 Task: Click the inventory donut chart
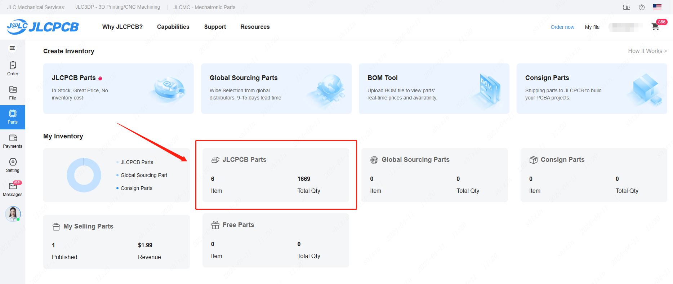84,175
